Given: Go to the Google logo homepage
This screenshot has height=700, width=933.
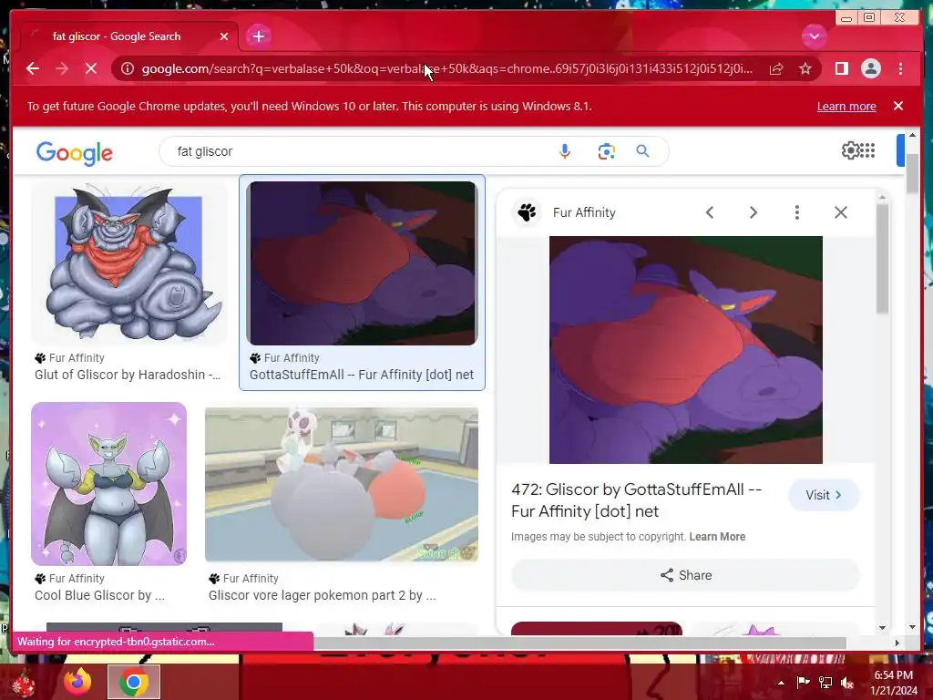Looking at the screenshot, I should (x=75, y=152).
